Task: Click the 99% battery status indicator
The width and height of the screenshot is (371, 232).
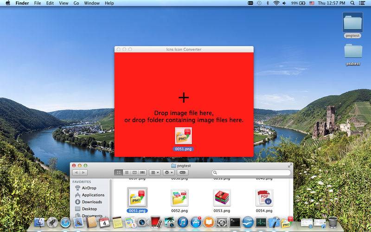Action: (x=298, y=3)
